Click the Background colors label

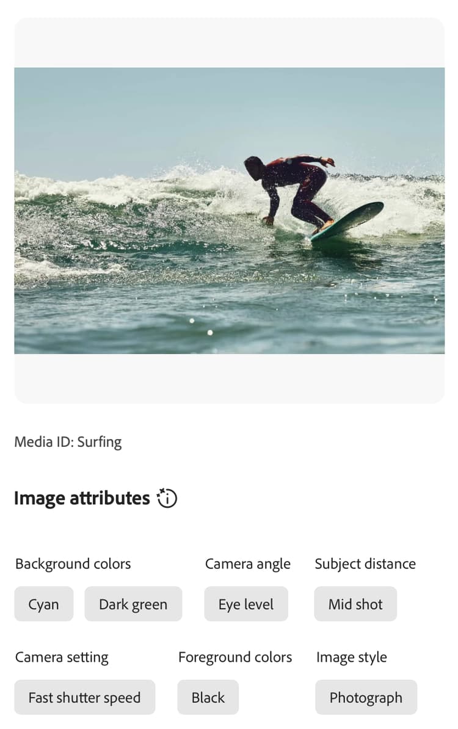(x=73, y=564)
